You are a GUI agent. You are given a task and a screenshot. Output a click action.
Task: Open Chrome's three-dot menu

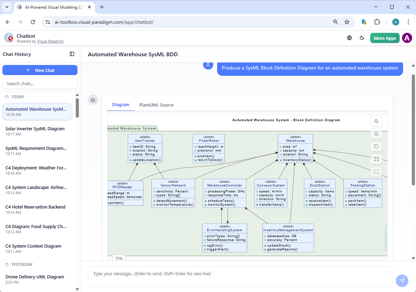tap(408, 22)
